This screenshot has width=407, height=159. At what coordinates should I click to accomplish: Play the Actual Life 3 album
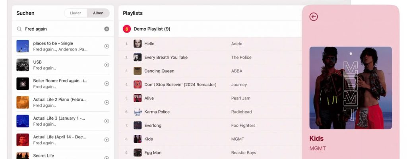[x=107, y=121]
